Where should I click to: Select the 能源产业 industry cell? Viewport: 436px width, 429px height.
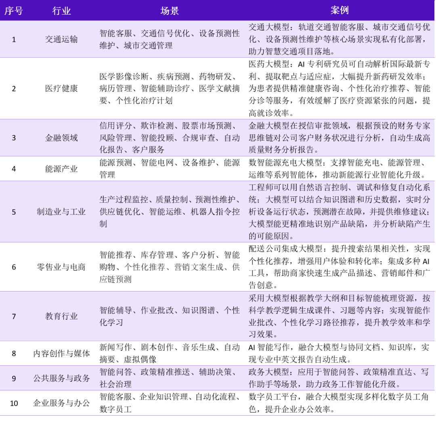(61, 169)
